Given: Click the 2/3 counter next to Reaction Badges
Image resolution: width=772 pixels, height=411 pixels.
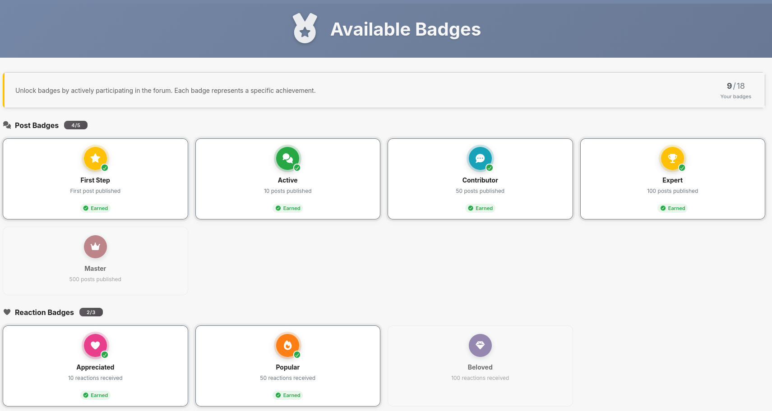Looking at the screenshot, I should [x=91, y=312].
